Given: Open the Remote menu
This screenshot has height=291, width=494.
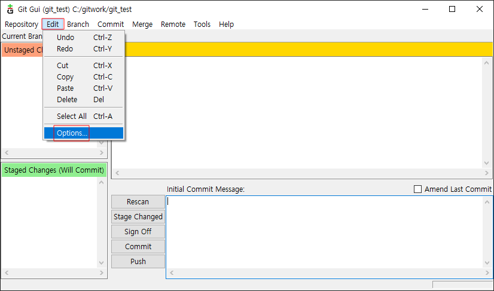Looking at the screenshot, I should pyautogui.click(x=173, y=24).
